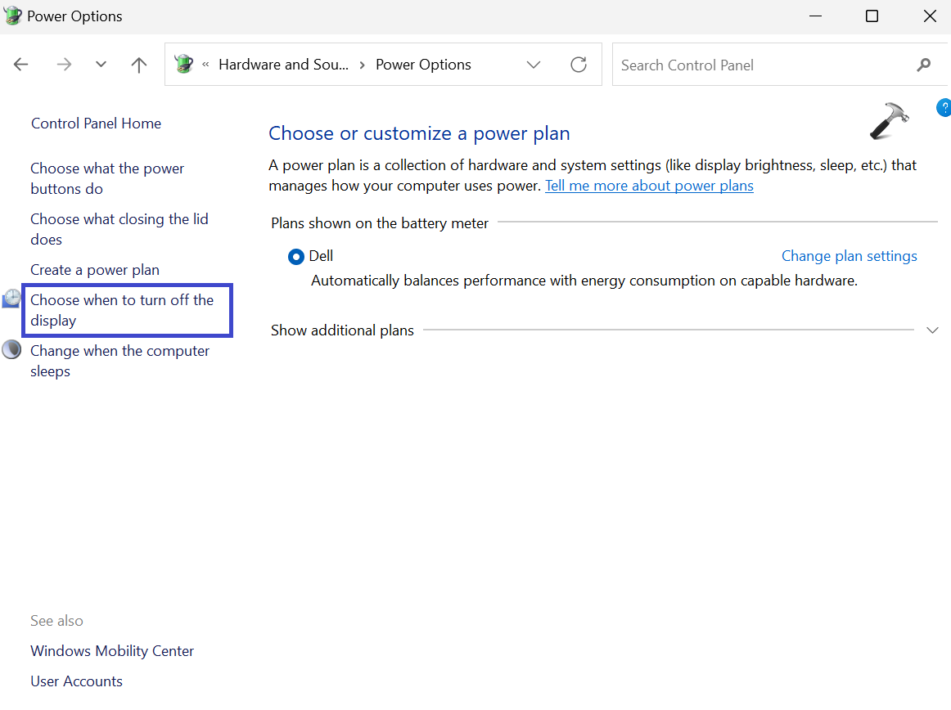Image resolution: width=951 pixels, height=710 pixels.
Task: Click the battery icon in the address bar
Action: tap(184, 65)
